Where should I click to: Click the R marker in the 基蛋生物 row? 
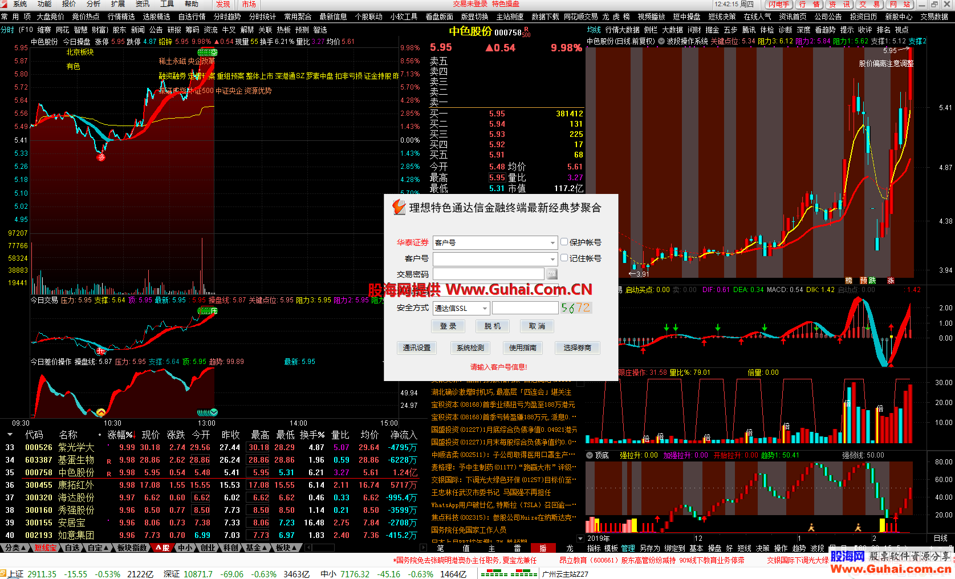pyautogui.click(x=109, y=461)
